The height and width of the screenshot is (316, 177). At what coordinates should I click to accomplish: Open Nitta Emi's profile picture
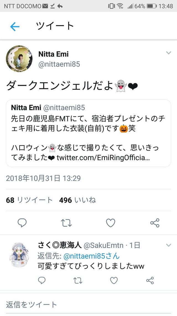[19, 59]
